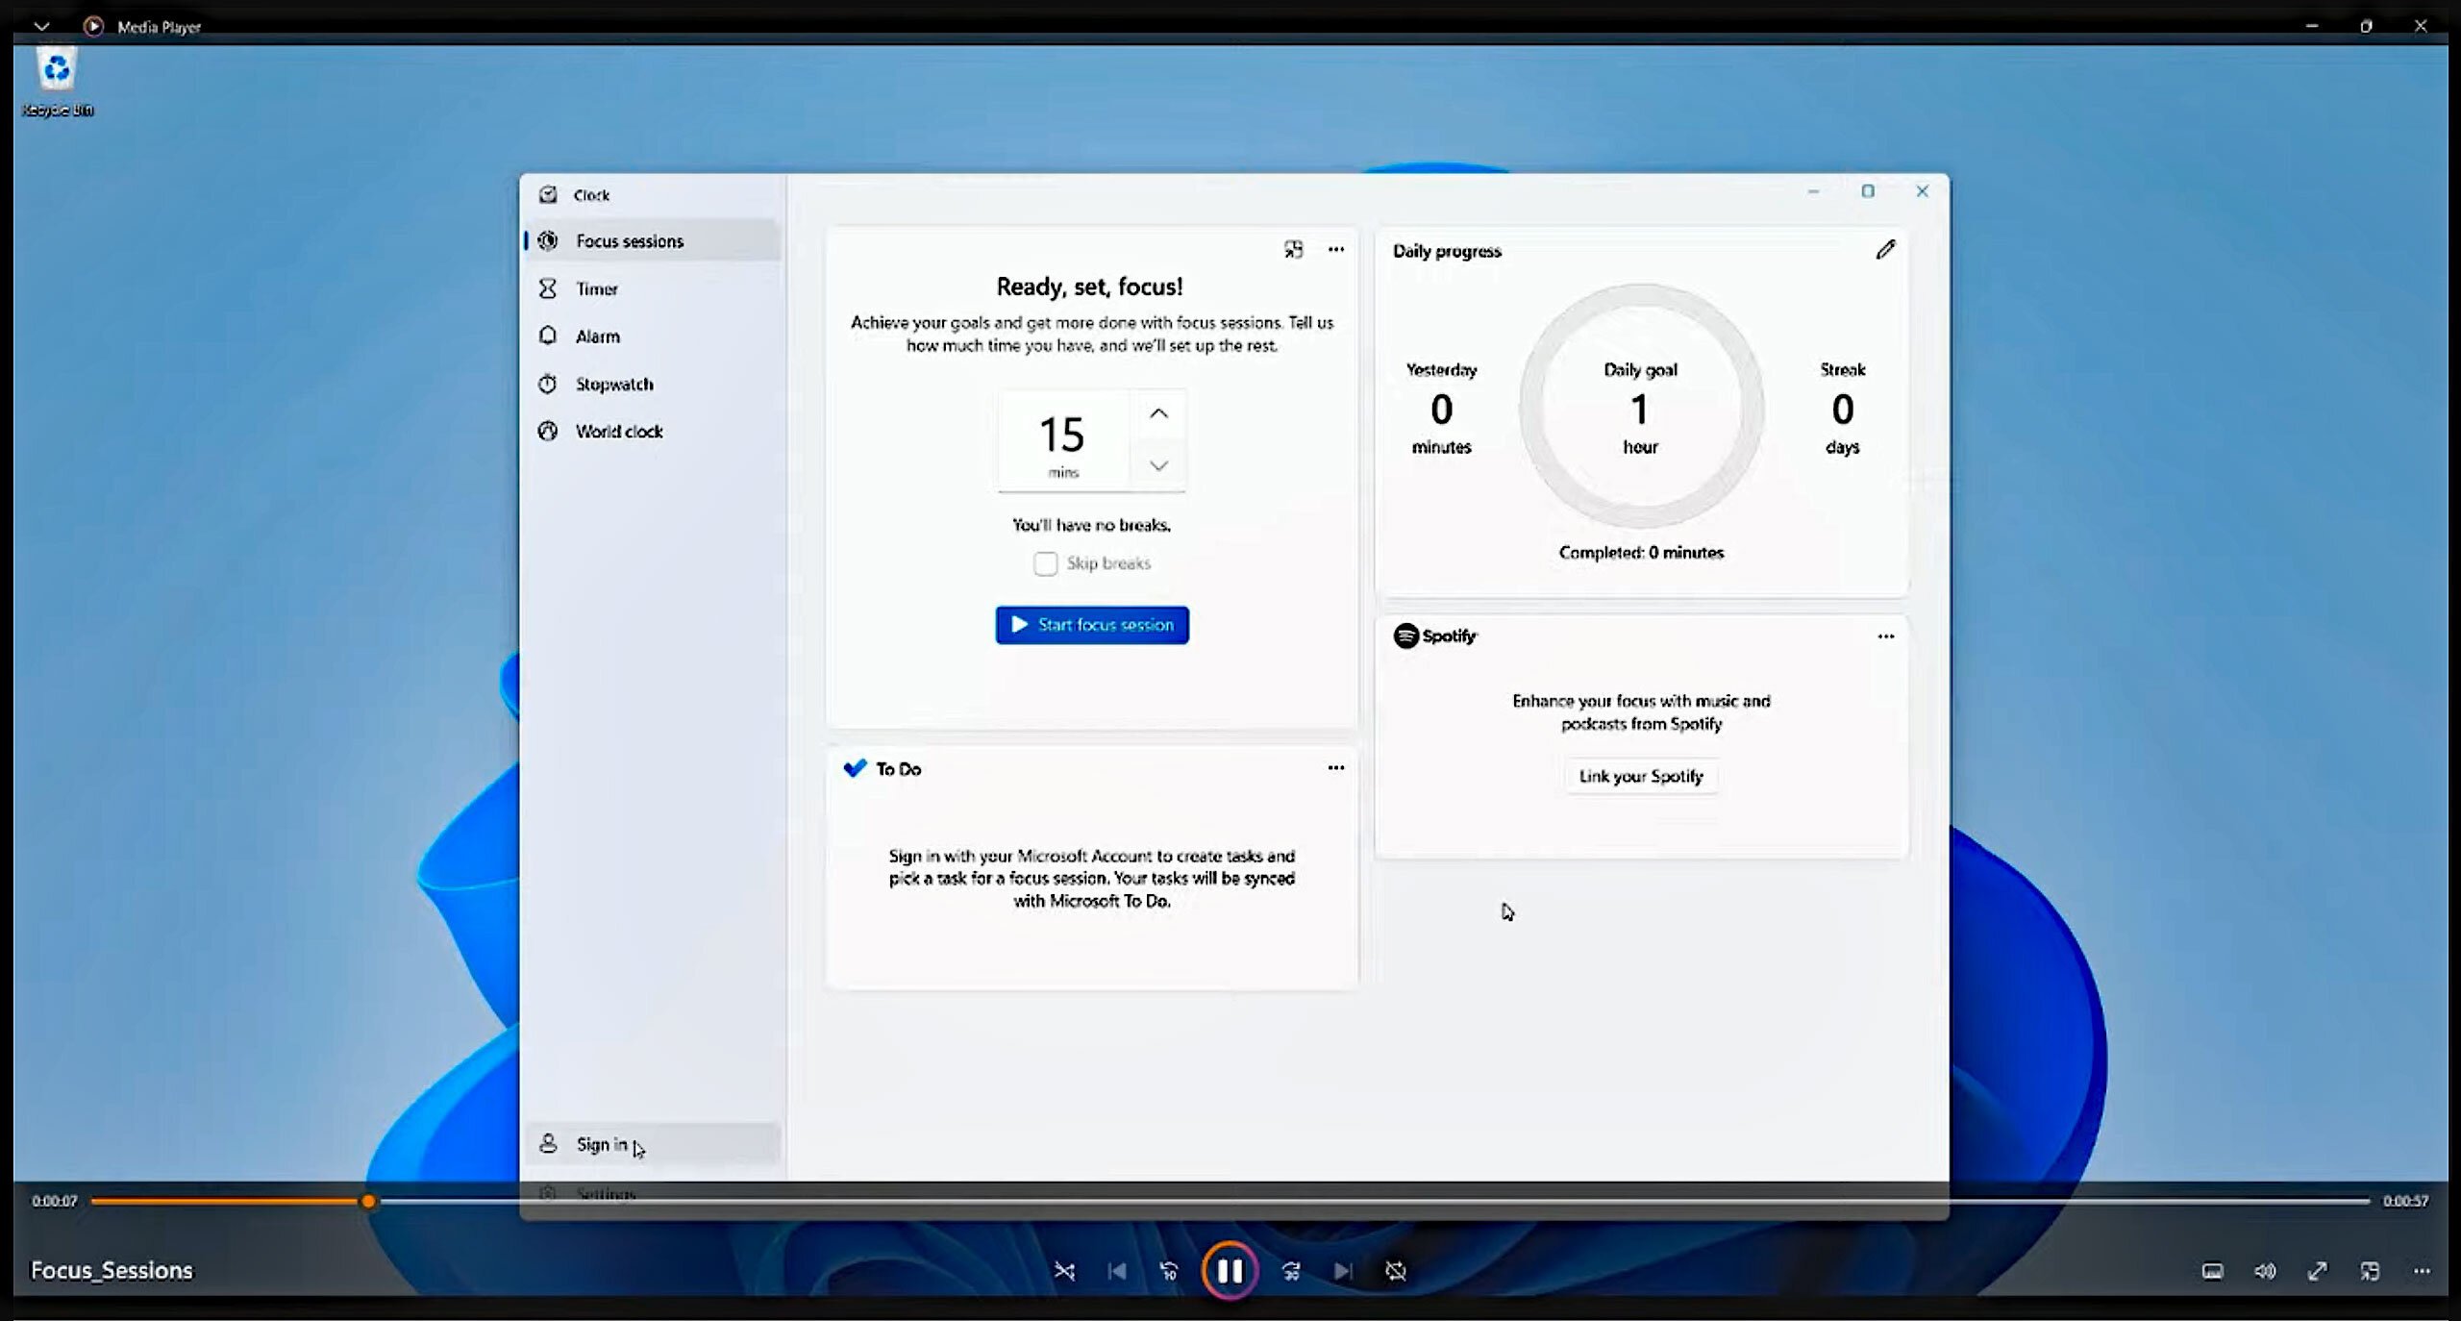Open Spotify card more options ellipsis
Screen dimensions: 2461x1321
1886,636
